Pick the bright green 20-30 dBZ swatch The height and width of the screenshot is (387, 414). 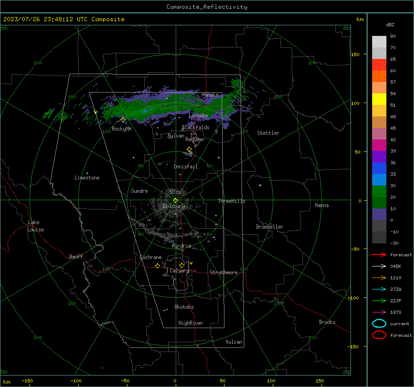pos(379,191)
